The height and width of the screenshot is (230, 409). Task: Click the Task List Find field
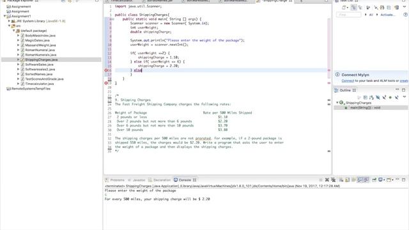[348, 15]
